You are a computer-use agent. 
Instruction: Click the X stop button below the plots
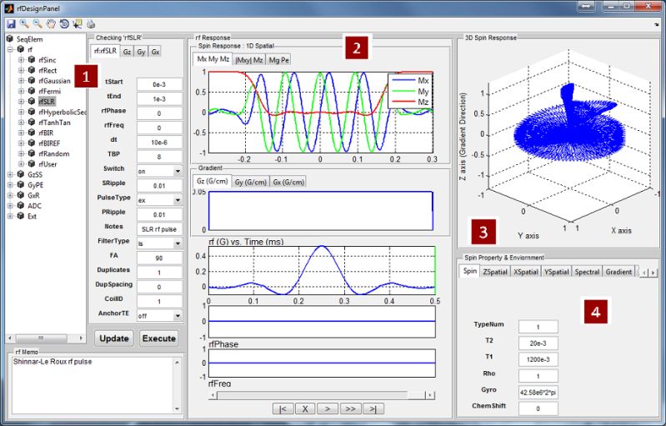pos(305,409)
